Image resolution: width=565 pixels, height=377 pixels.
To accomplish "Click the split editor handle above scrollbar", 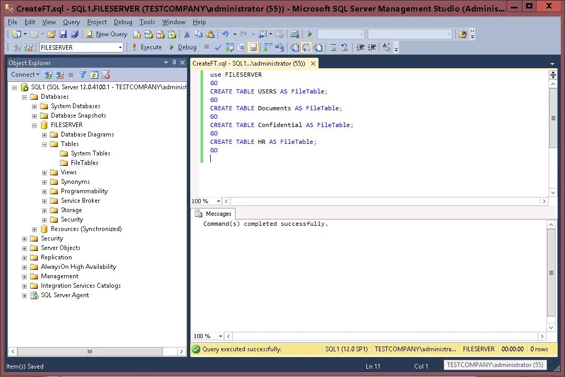I will (553, 75).
